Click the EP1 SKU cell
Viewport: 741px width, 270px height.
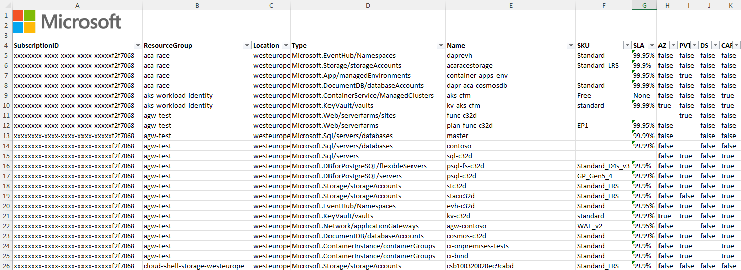[x=604, y=125]
